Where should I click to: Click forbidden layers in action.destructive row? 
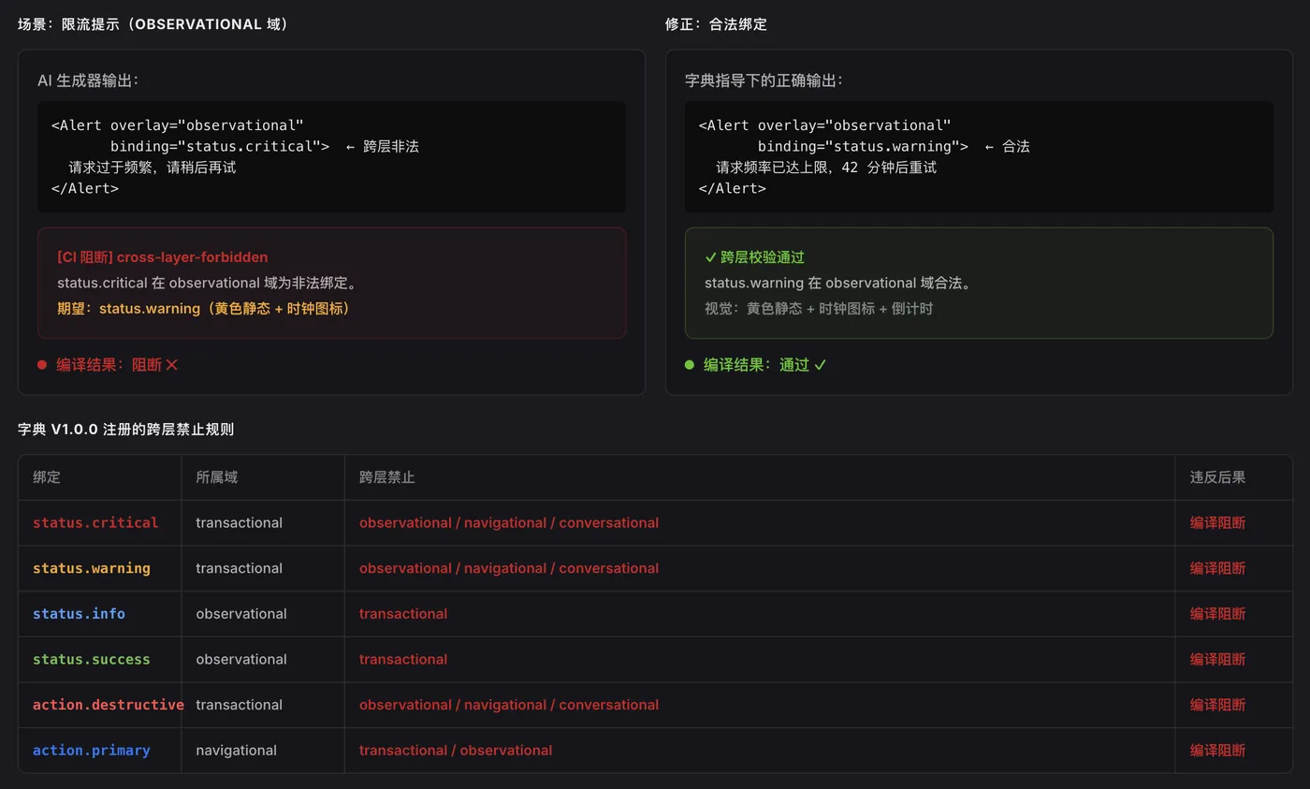click(508, 705)
